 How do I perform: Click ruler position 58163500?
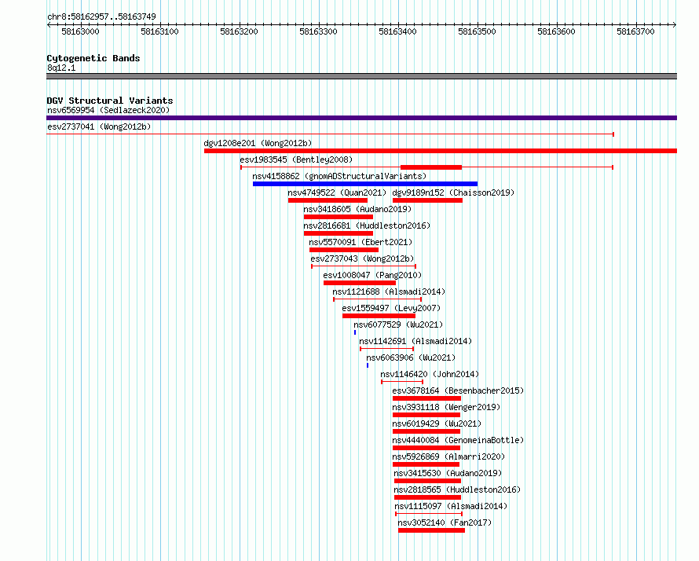coord(477,31)
